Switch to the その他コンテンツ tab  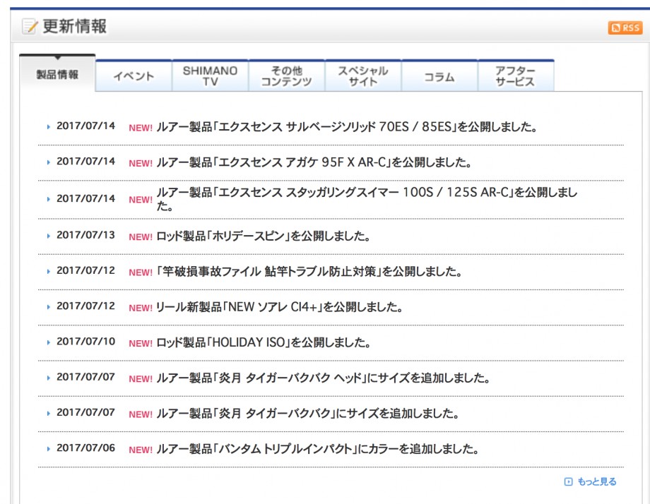pos(286,76)
